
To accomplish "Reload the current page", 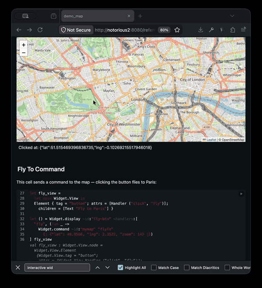I will (40, 30).
